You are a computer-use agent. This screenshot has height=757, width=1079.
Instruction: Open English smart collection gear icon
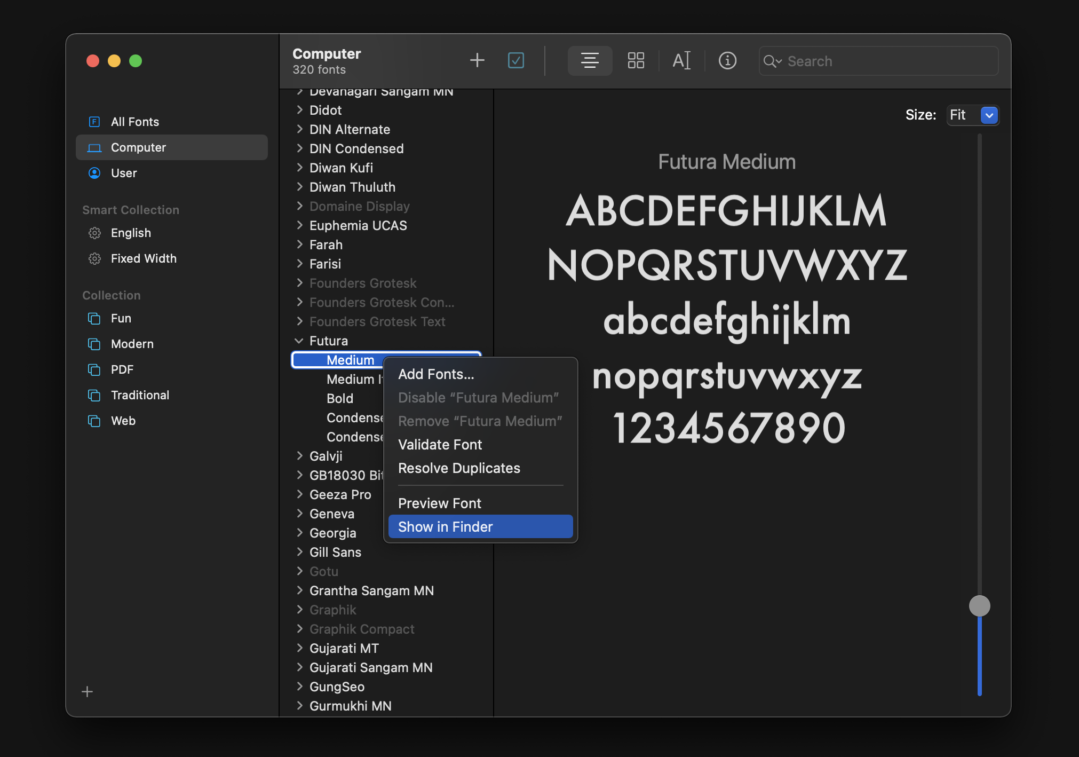click(x=94, y=233)
